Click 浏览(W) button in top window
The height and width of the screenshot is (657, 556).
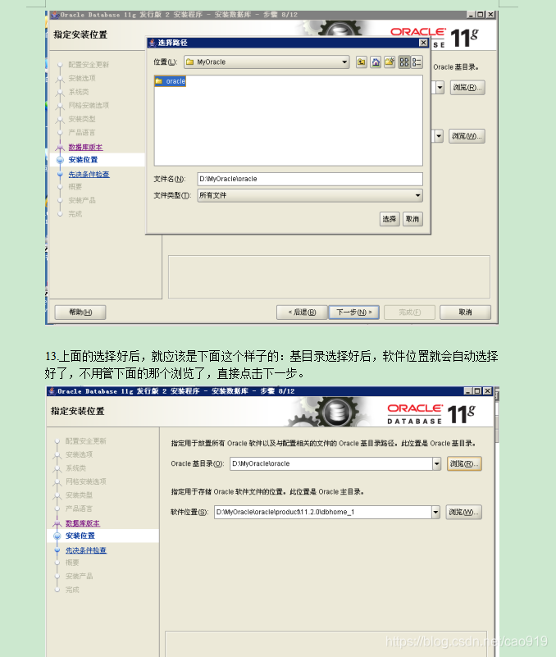coord(467,136)
